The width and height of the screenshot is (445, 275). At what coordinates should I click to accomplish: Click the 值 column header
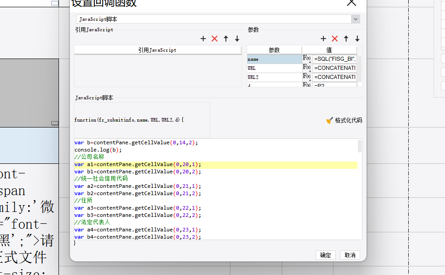point(329,50)
